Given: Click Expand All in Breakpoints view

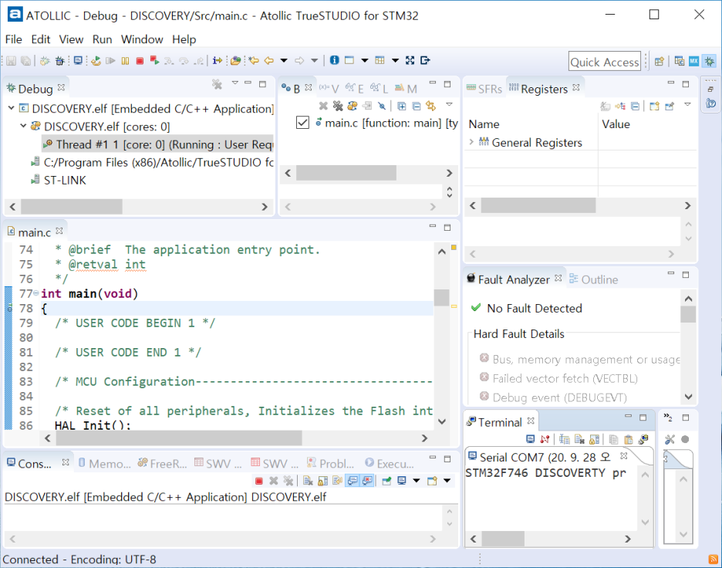Looking at the screenshot, I should [x=402, y=106].
